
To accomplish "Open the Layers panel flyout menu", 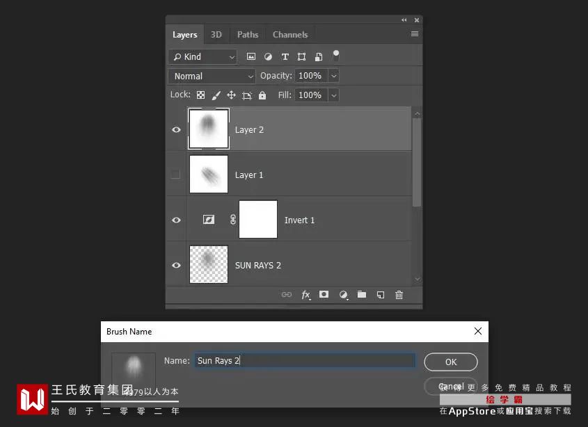I will point(415,34).
